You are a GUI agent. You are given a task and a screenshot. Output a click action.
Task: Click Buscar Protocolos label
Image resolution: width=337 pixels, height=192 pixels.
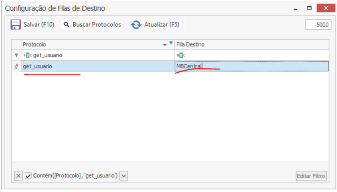(x=97, y=25)
